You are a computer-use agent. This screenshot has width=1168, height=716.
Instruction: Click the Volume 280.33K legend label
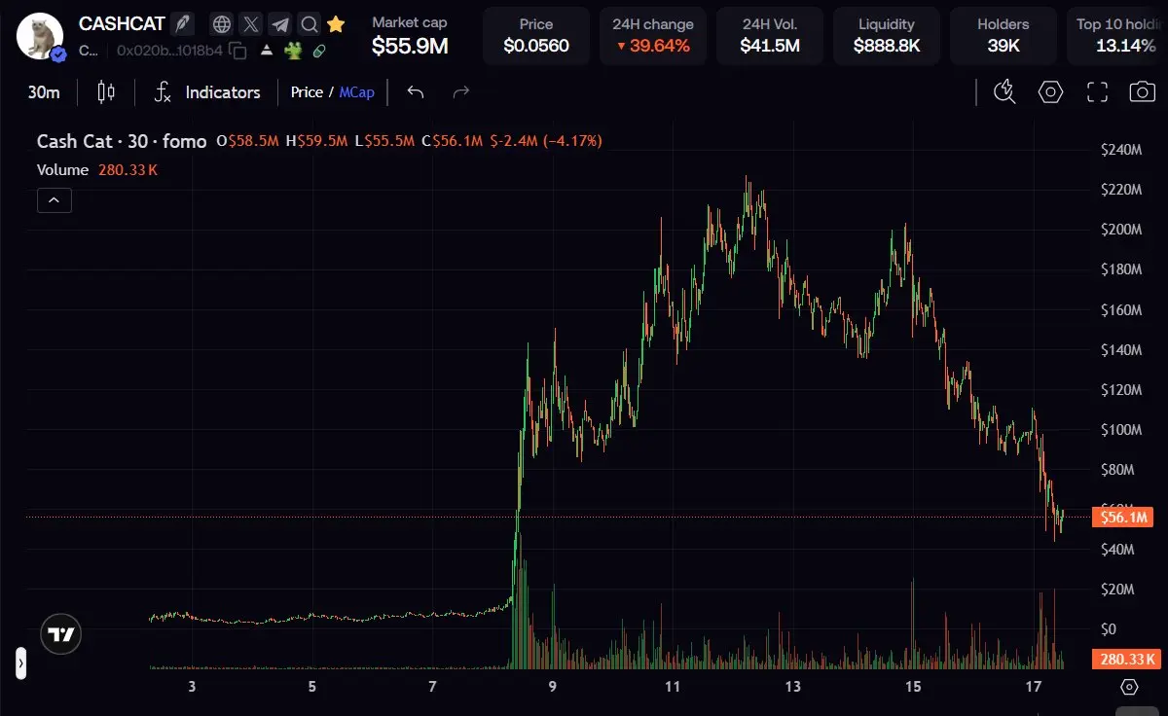pyautogui.click(x=97, y=169)
